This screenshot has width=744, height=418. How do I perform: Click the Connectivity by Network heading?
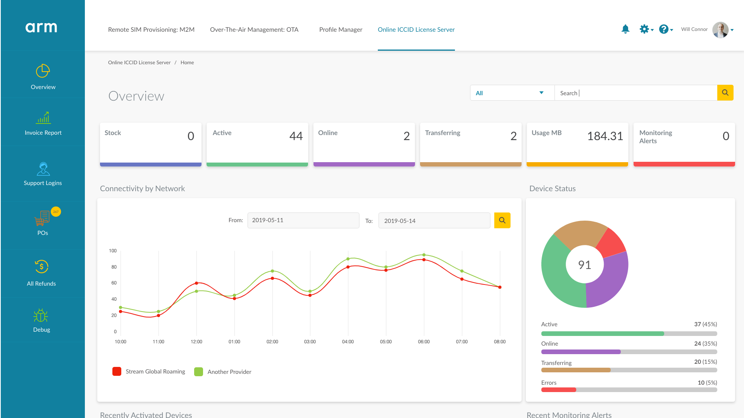pyautogui.click(x=142, y=188)
